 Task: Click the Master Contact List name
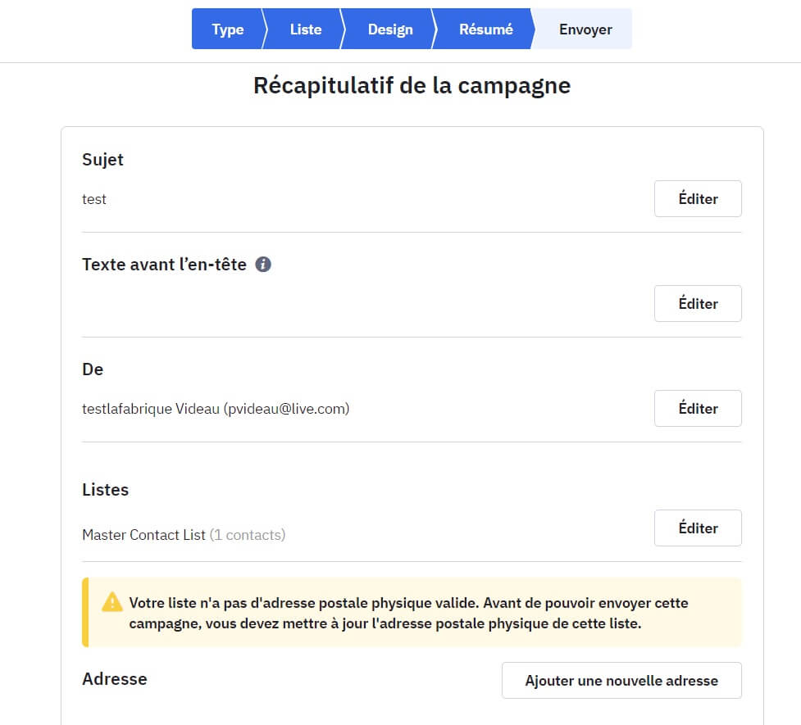coord(143,535)
